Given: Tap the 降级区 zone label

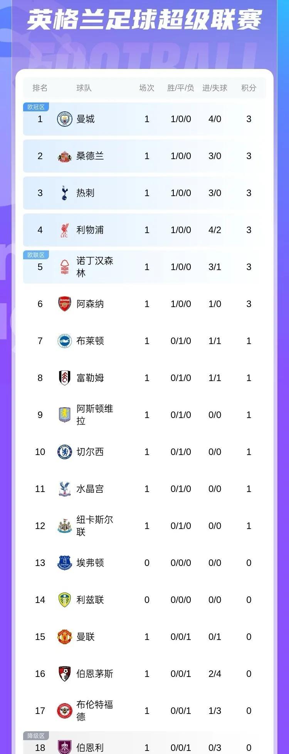Looking at the screenshot, I should [36, 736].
